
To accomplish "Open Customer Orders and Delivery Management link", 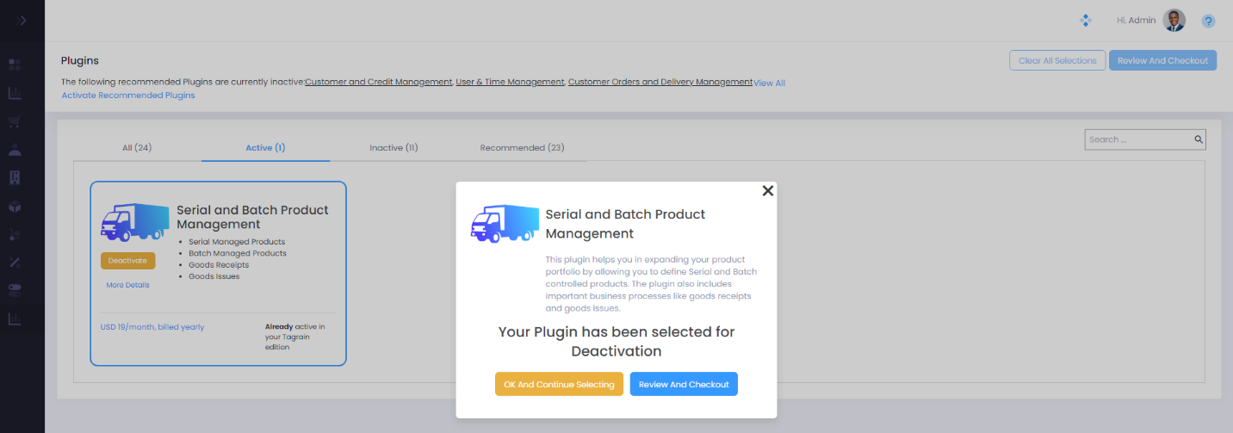I will point(660,82).
